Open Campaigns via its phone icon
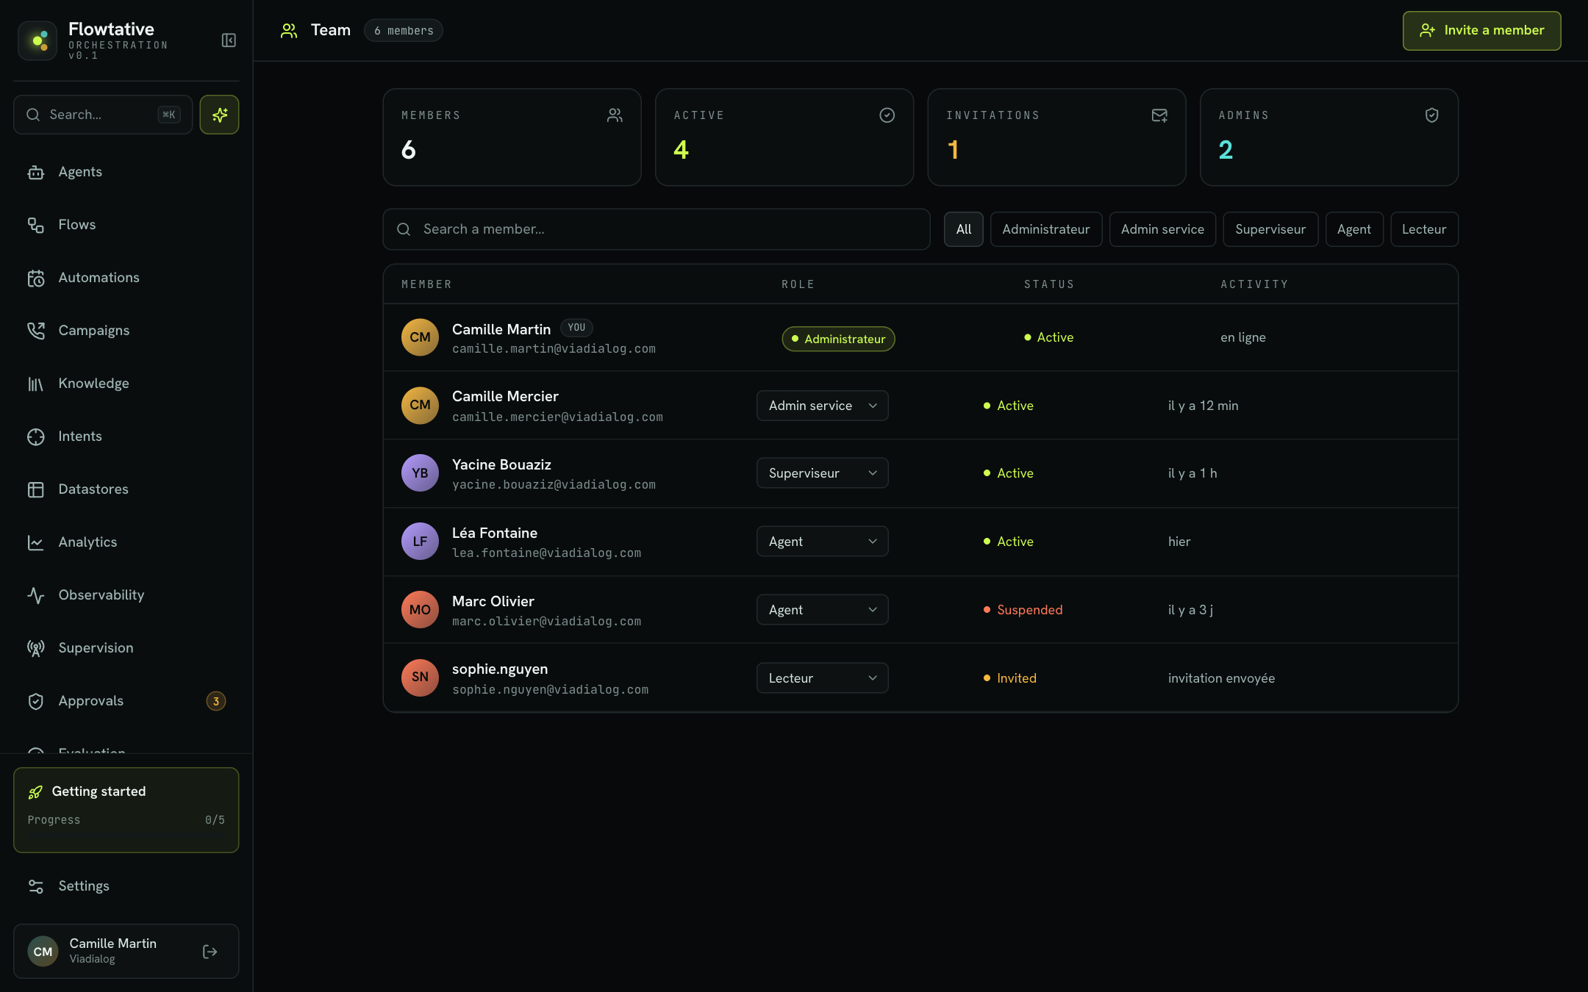The width and height of the screenshot is (1588, 992). 36,331
